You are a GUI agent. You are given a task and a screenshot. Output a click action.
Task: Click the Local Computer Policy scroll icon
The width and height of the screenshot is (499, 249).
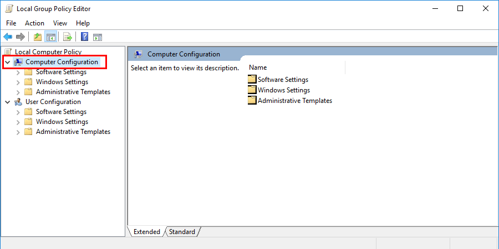pos(8,51)
